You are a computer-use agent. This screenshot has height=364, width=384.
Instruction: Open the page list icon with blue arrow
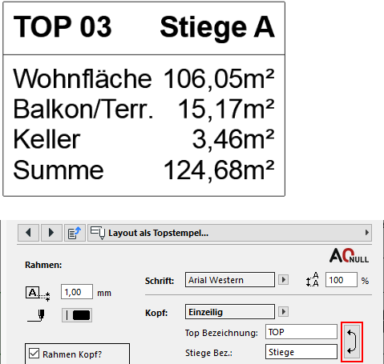coord(75,233)
